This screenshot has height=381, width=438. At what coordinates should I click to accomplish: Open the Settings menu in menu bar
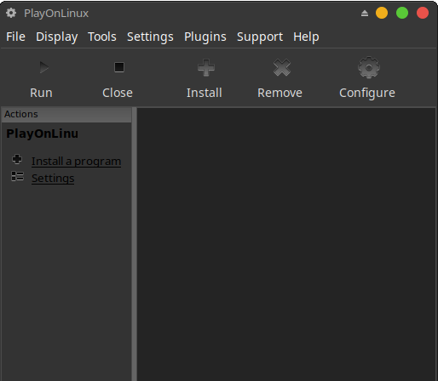point(150,37)
